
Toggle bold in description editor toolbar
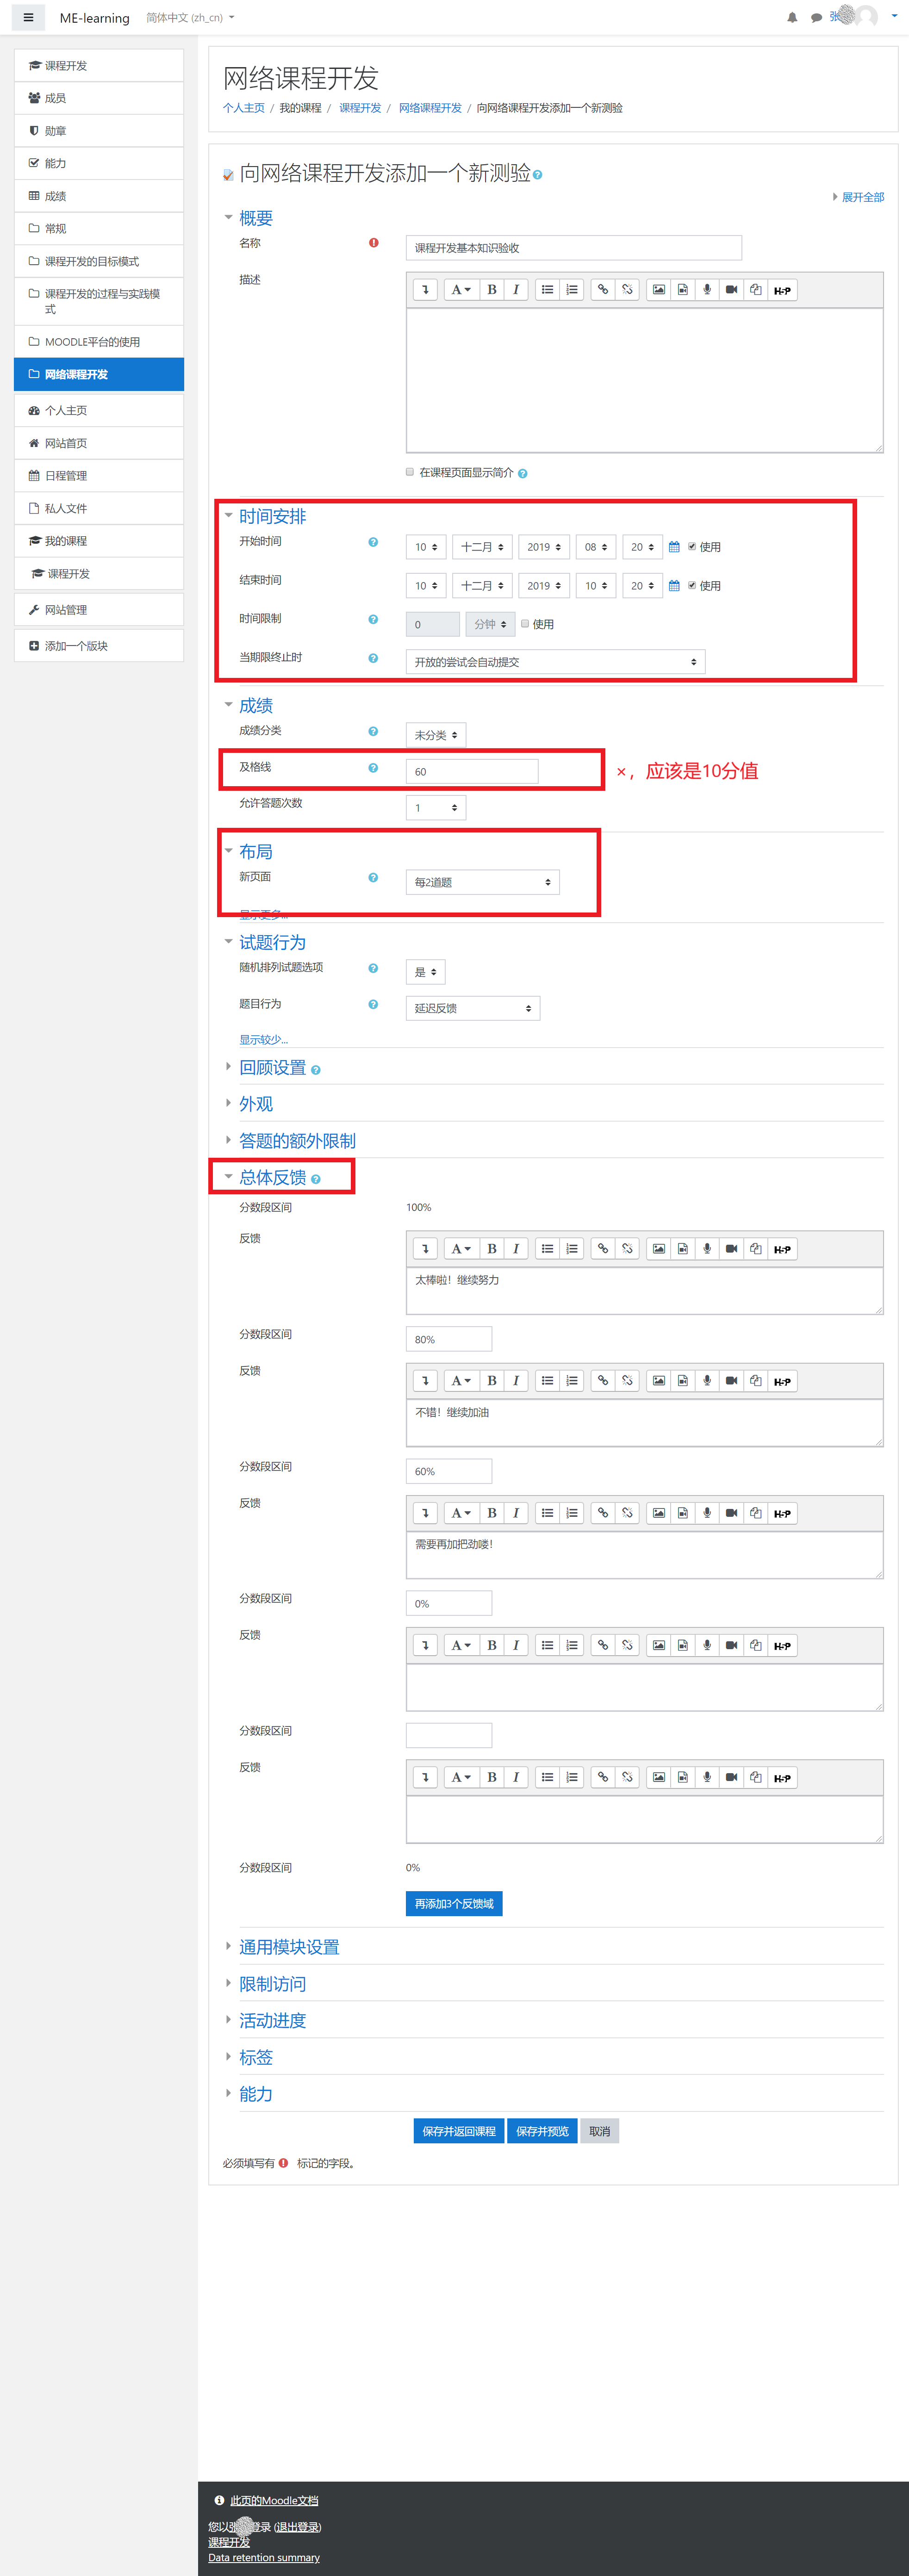click(x=491, y=290)
